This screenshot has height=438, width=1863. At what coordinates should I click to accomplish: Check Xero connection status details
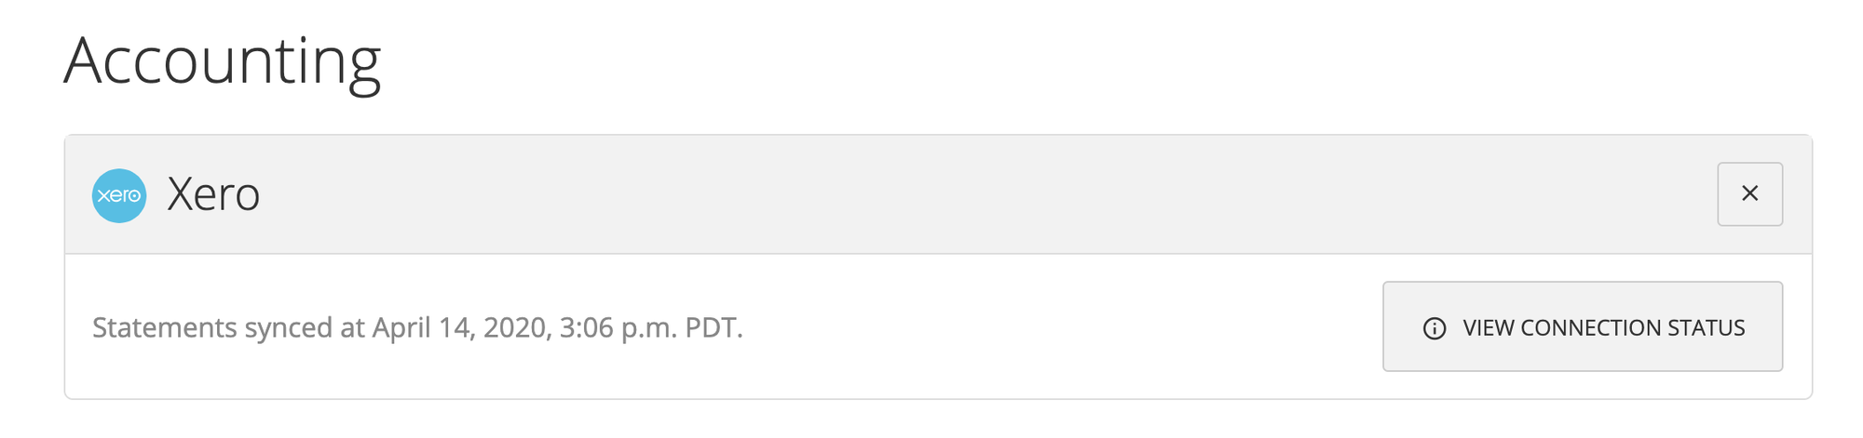point(1582,326)
